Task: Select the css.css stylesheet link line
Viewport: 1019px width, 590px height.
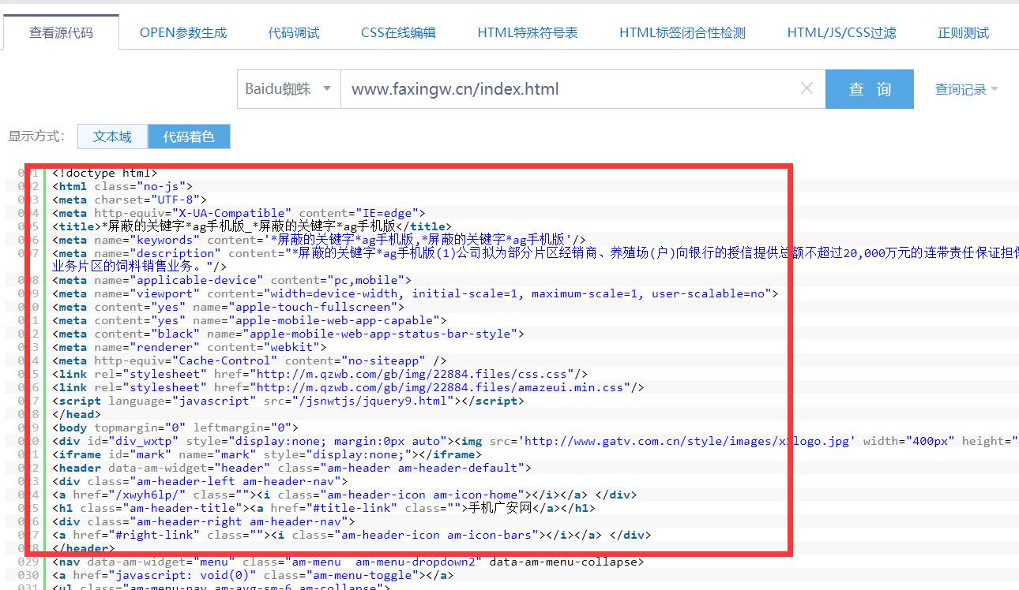Action: [320, 374]
